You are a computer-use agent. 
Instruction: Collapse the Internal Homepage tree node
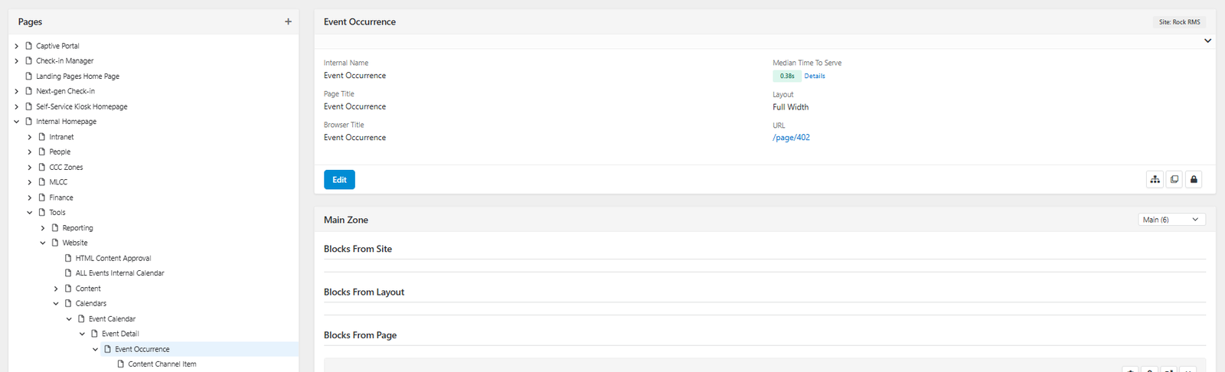point(17,121)
